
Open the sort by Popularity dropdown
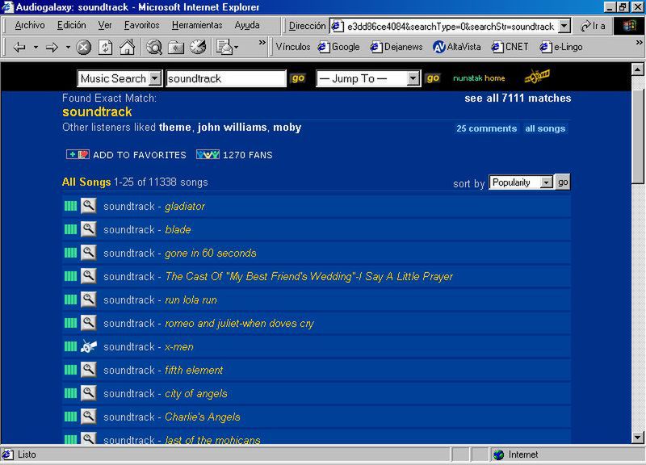click(x=521, y=182)
